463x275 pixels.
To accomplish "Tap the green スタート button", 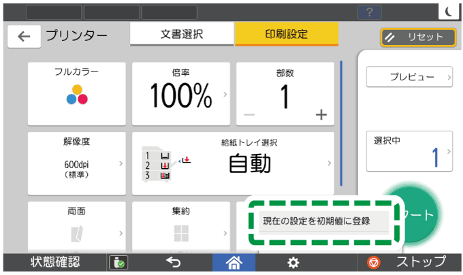I will coord(419,214).
